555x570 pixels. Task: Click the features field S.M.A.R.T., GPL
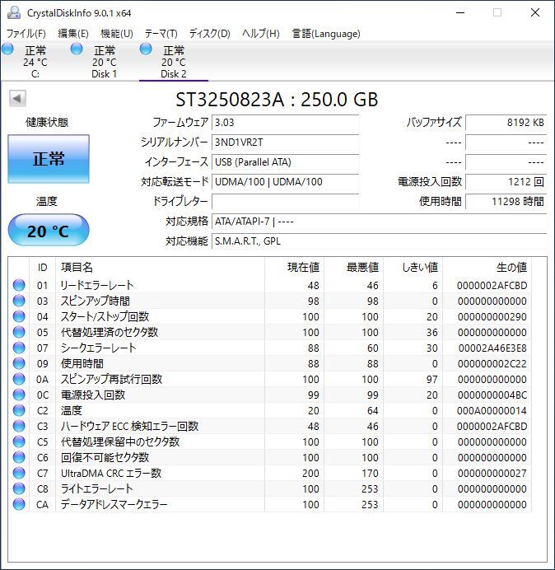[x=379, y=241]
